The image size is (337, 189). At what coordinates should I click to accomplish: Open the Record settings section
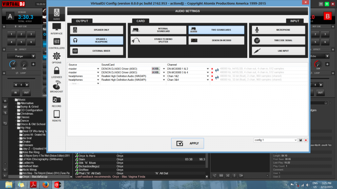click(56, 101)
